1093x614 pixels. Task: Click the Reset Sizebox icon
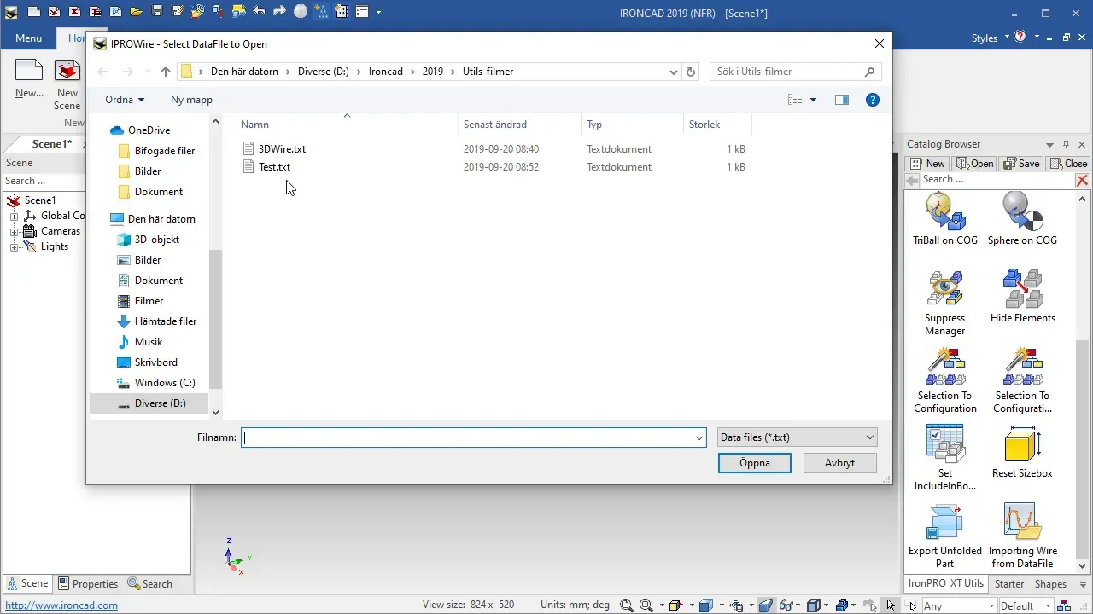[1022, 444]
